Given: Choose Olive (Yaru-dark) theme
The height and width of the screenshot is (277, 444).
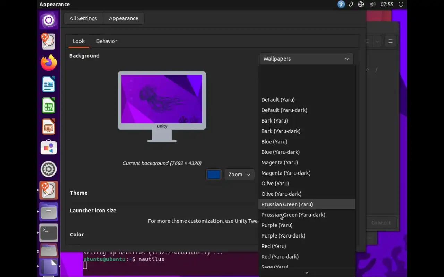Looking at the screenshot, I should (307, 194).
